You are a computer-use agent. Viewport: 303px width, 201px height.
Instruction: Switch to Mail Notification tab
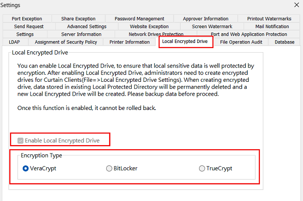272,27
